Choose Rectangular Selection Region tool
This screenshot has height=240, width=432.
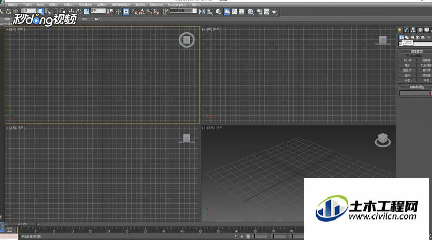[56, 12]
